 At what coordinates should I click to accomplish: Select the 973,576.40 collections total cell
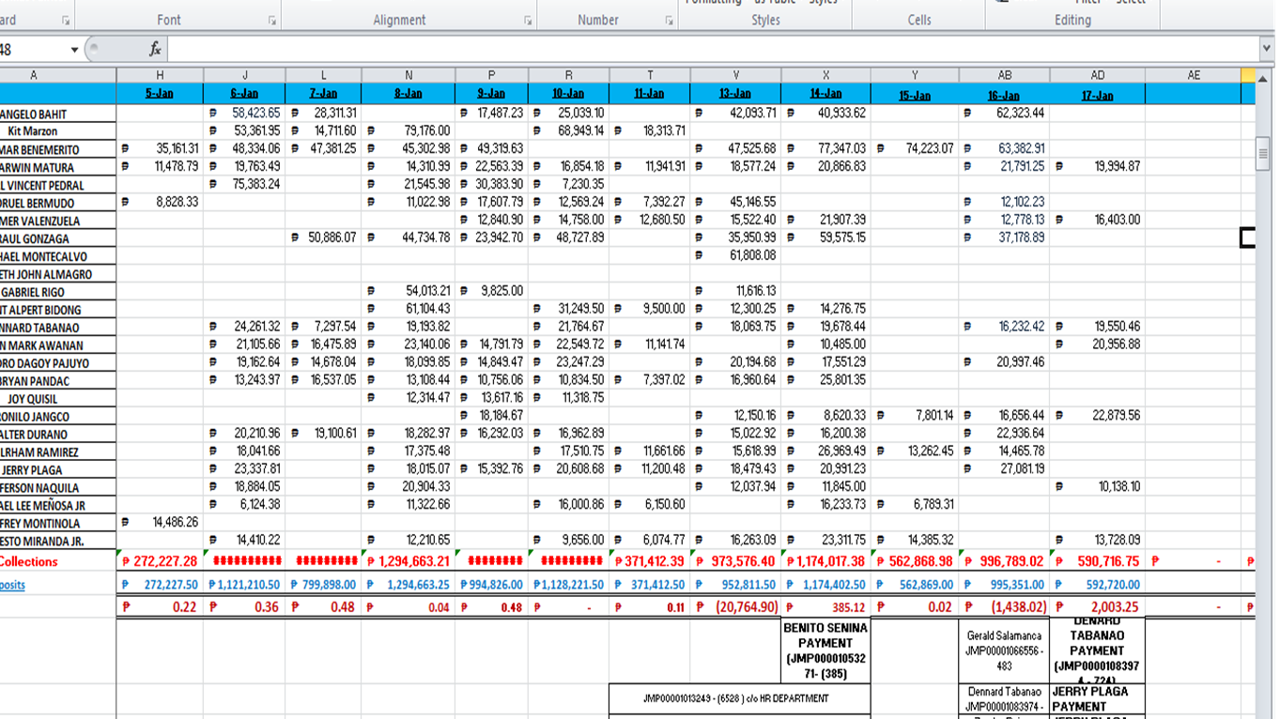[x=735, y=561]
